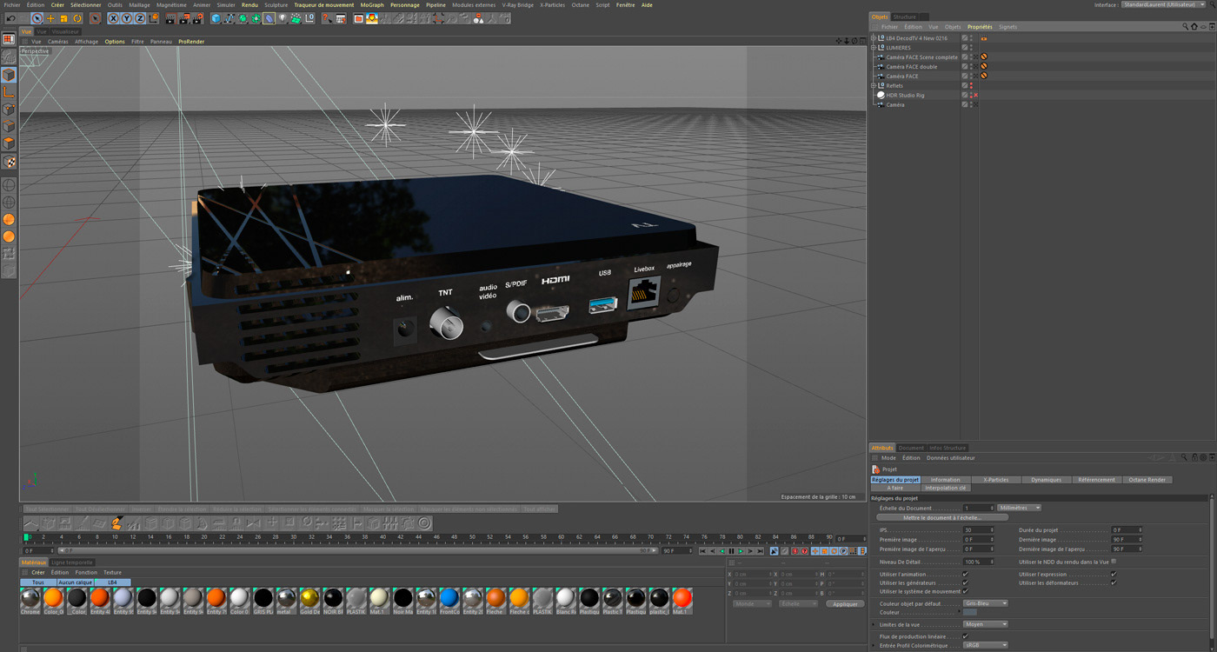Open the Ligne temporelle tab

(x=72, y=562)
